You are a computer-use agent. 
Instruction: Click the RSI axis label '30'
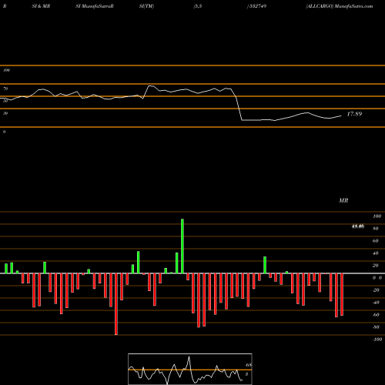click(5, 113)
